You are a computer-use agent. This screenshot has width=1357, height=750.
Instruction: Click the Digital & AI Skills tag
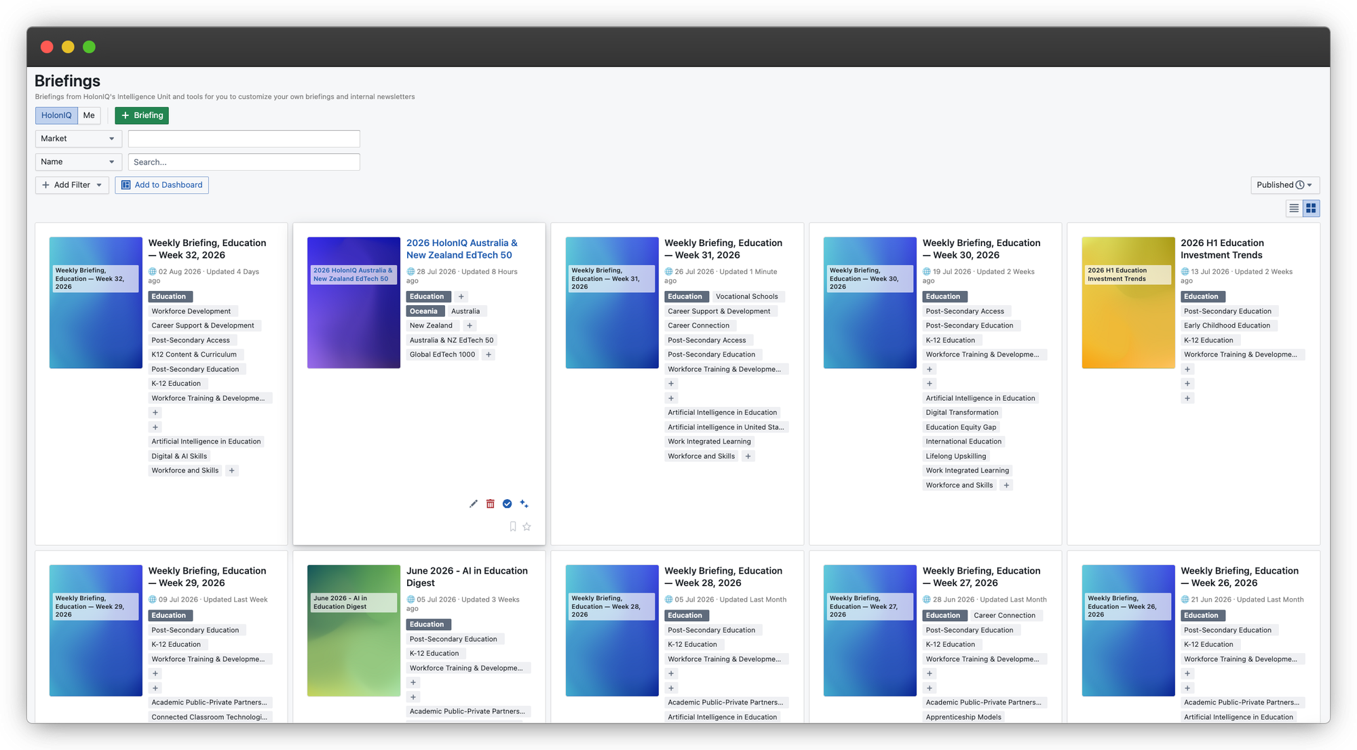tap(179, 456)
